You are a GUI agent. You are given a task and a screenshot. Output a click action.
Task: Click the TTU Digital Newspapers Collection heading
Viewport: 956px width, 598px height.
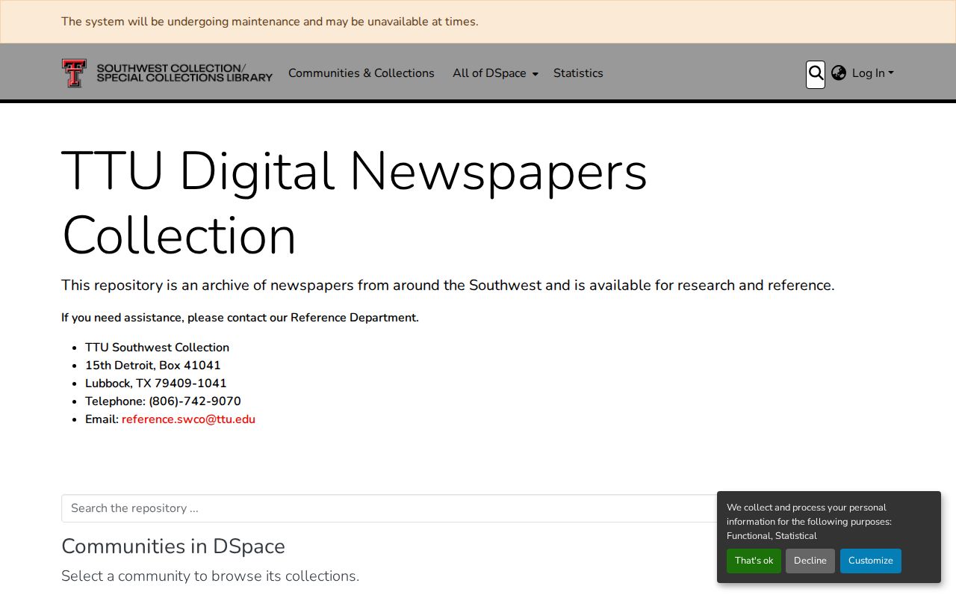[x=354, y=203]
